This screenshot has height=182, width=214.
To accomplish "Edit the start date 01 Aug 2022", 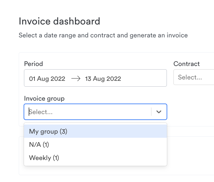I will pos(47,79).
